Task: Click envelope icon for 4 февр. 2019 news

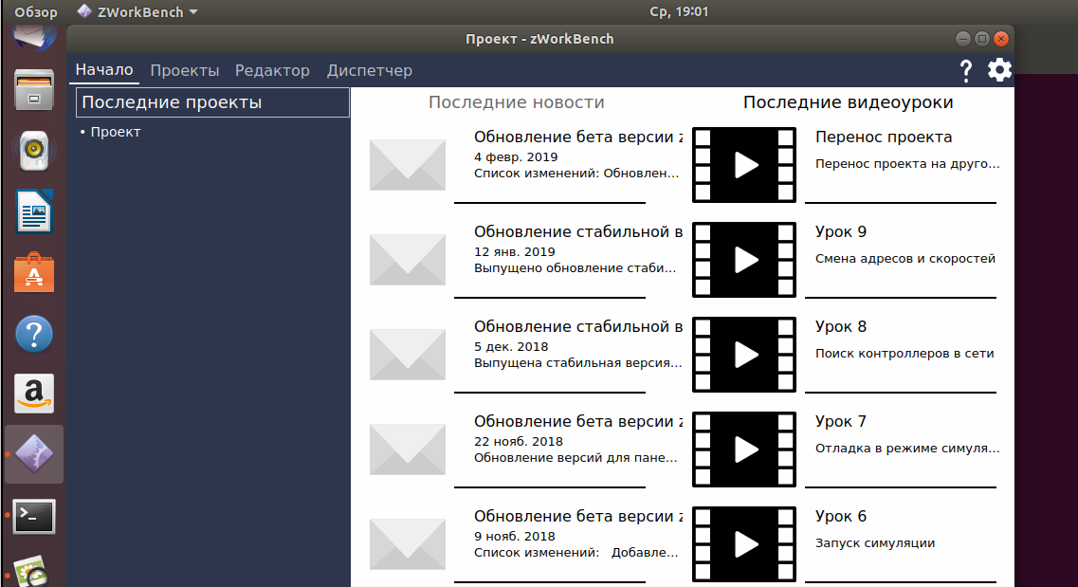Action: tap(407, 164)
